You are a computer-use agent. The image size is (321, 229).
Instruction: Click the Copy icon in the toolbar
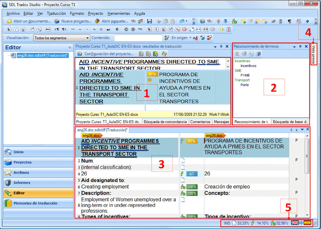165,21
